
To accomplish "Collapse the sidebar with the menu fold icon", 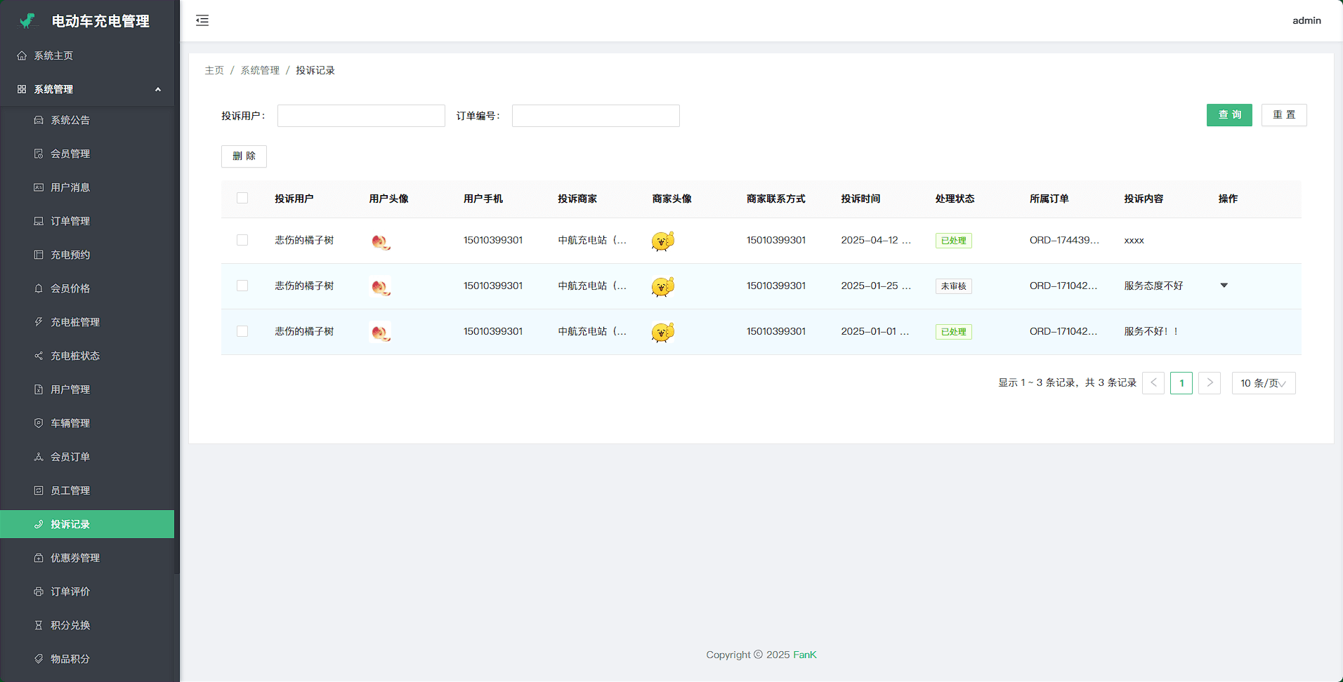I will tap(202, 20).
